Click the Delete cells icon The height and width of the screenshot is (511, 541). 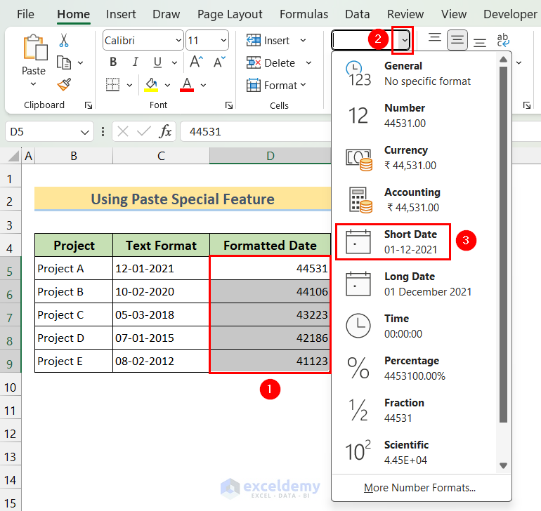(x=253, y=62)
